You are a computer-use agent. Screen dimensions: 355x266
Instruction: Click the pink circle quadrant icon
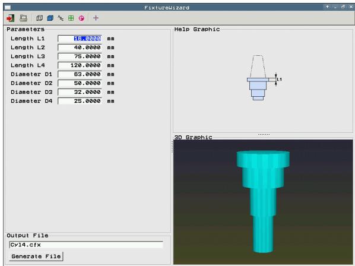tap(81, 18)
